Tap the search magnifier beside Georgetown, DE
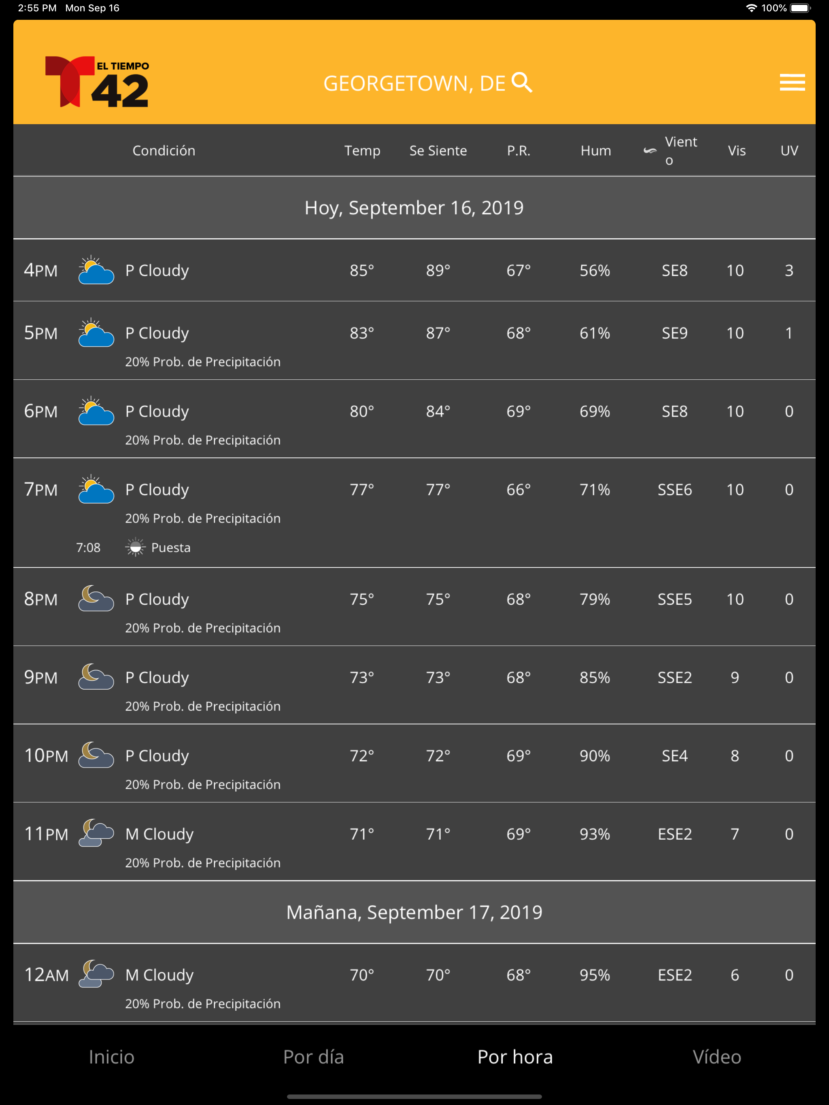This screenshot has height=1105, width=829. [x=521, y=83]
